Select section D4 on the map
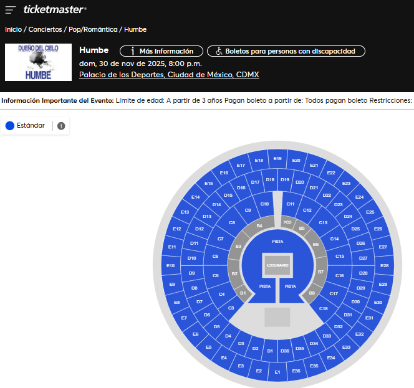Viewport: 414px width, 388px height. click(228, 336)
